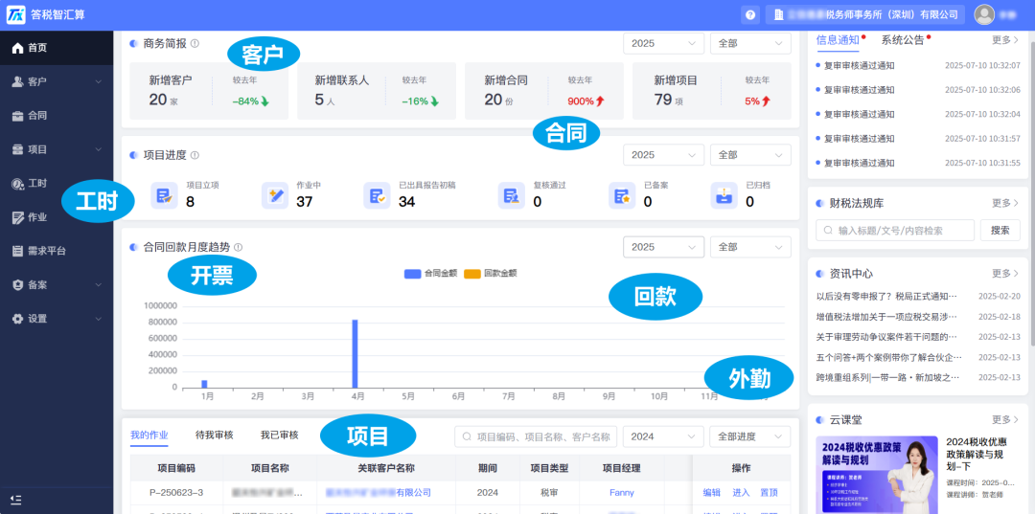
Task: Open project manager Fanny link
Action: point(622,492)
